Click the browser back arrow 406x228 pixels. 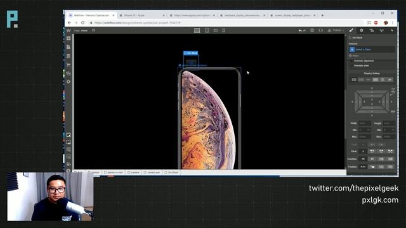tap(69, 23)
